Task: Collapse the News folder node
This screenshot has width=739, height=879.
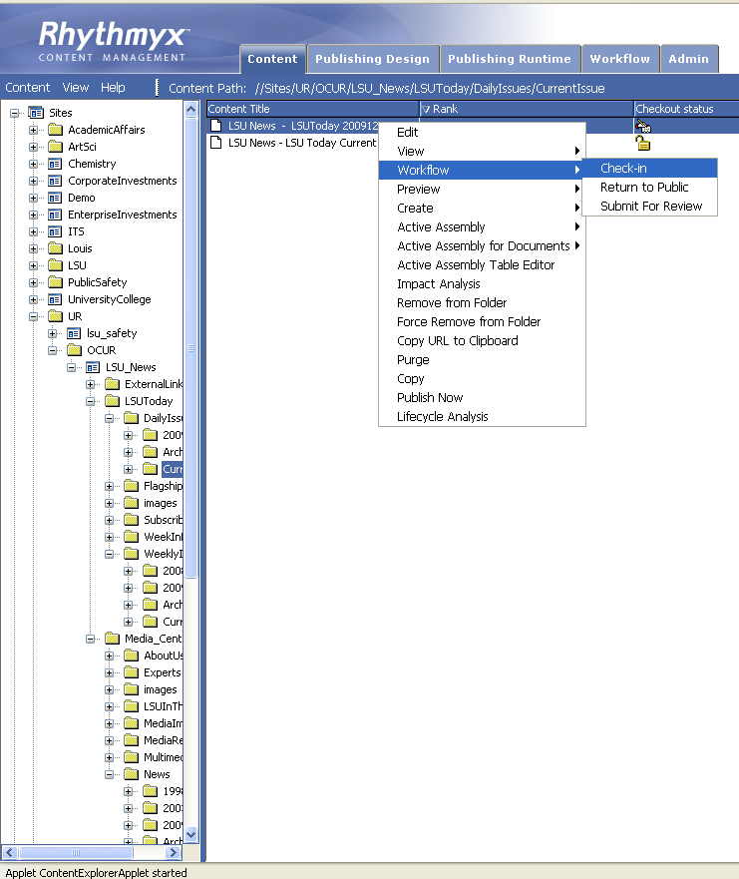Action: coord(110,774)
